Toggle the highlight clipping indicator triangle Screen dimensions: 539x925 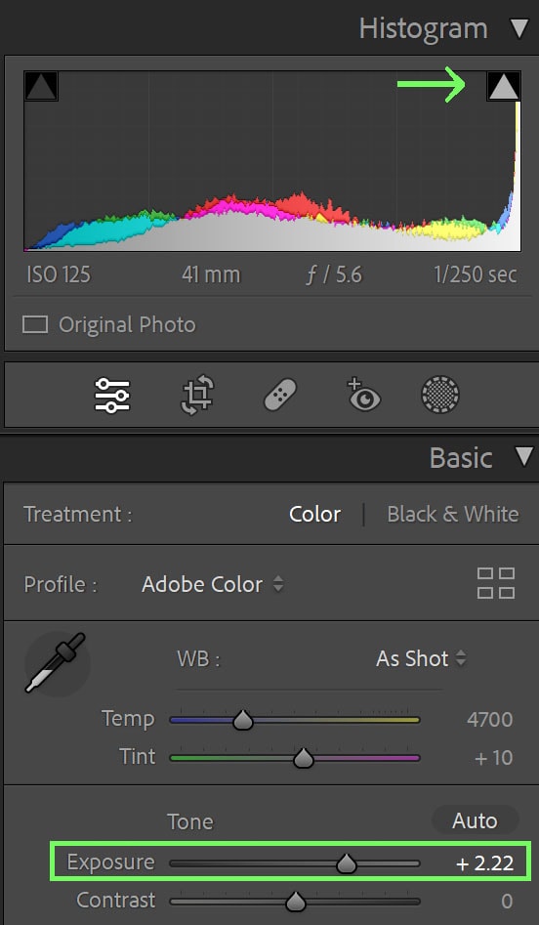(504, 87)
